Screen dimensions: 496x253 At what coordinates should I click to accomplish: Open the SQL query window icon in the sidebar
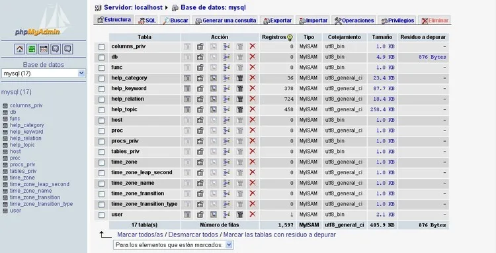click(44, 49)
